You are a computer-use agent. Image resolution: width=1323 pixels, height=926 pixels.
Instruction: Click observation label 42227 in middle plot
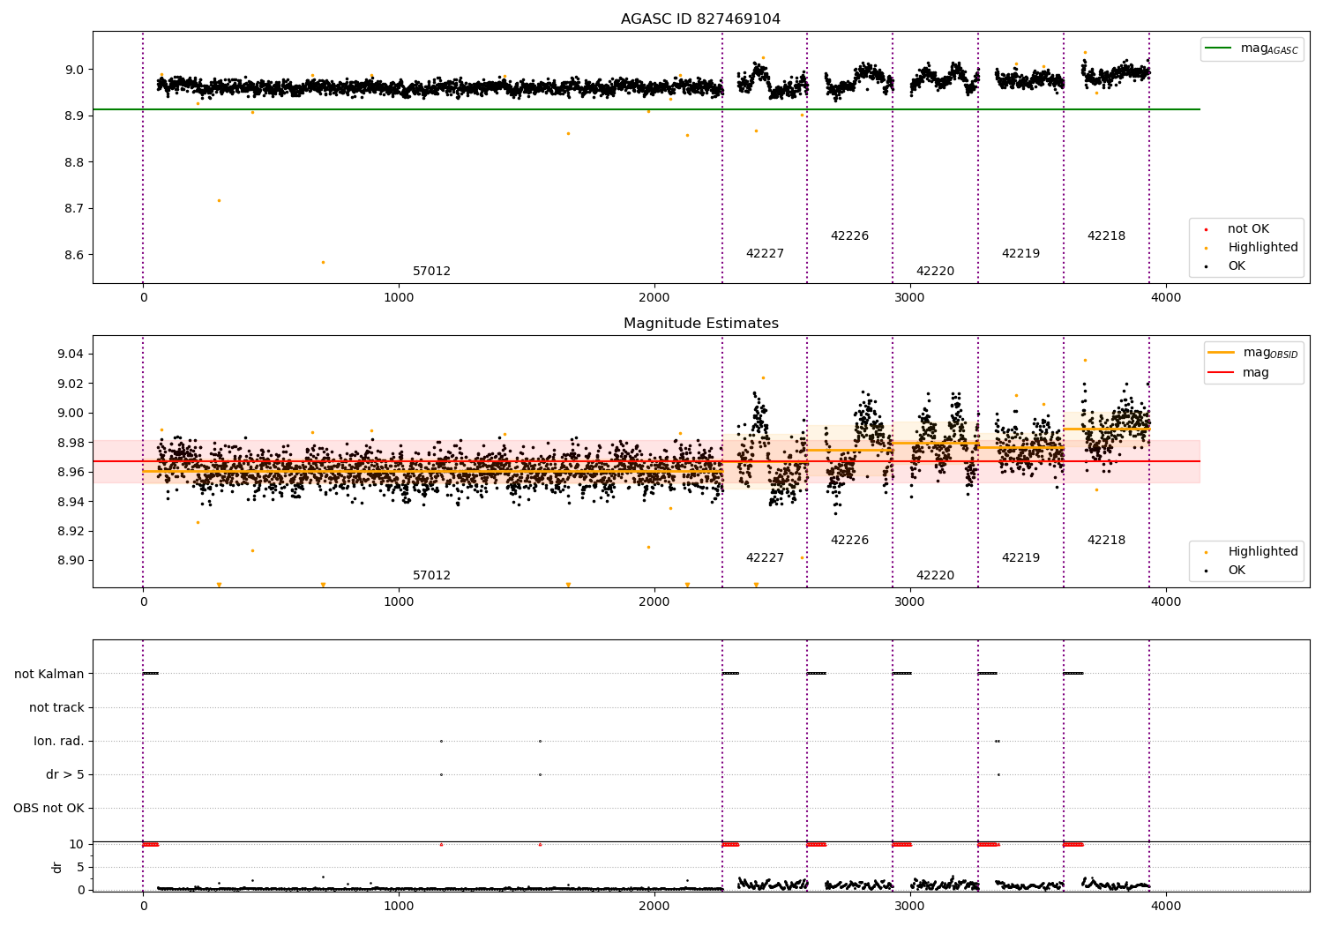pyautogui.click(x=765, y=558)
